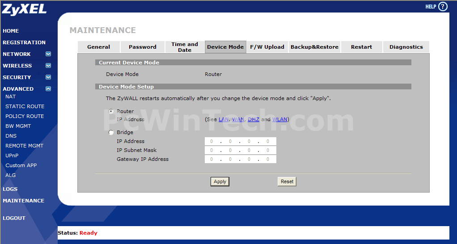
Task: Switch to the Restart tab
Action: coord(361,47)
